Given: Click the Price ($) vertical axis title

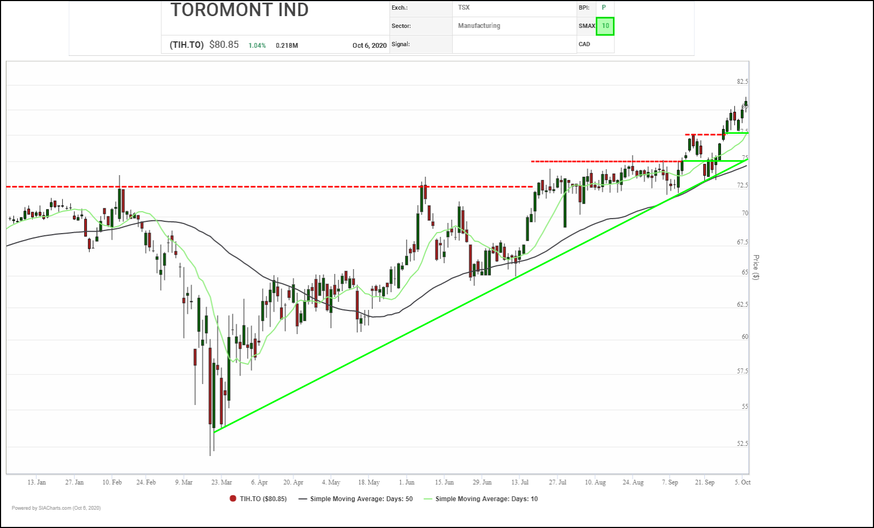Looking at the screenshot, I should pos(756,267).
